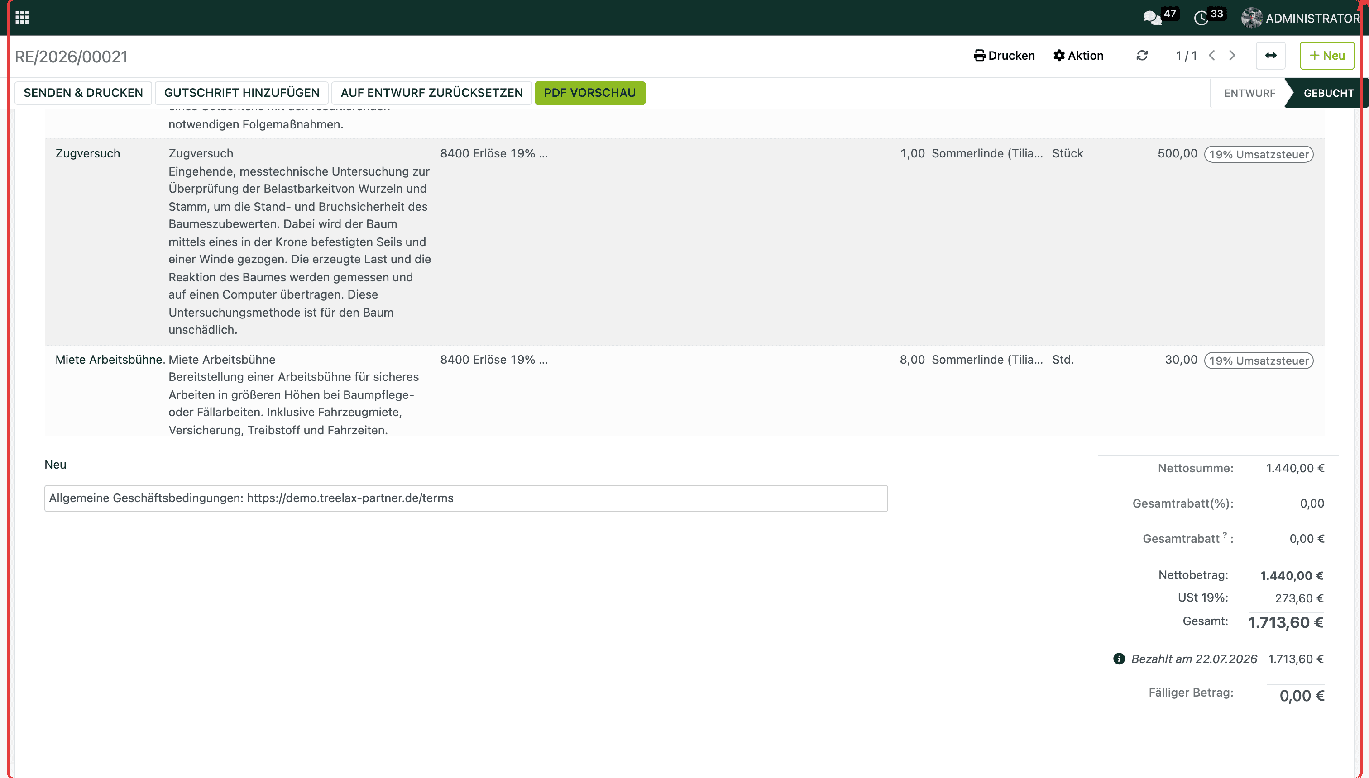Viewport: 1369px width, 778px height.
Task: Click price 500,00 in Zugversuch row
Action: tap(1177, 153)
